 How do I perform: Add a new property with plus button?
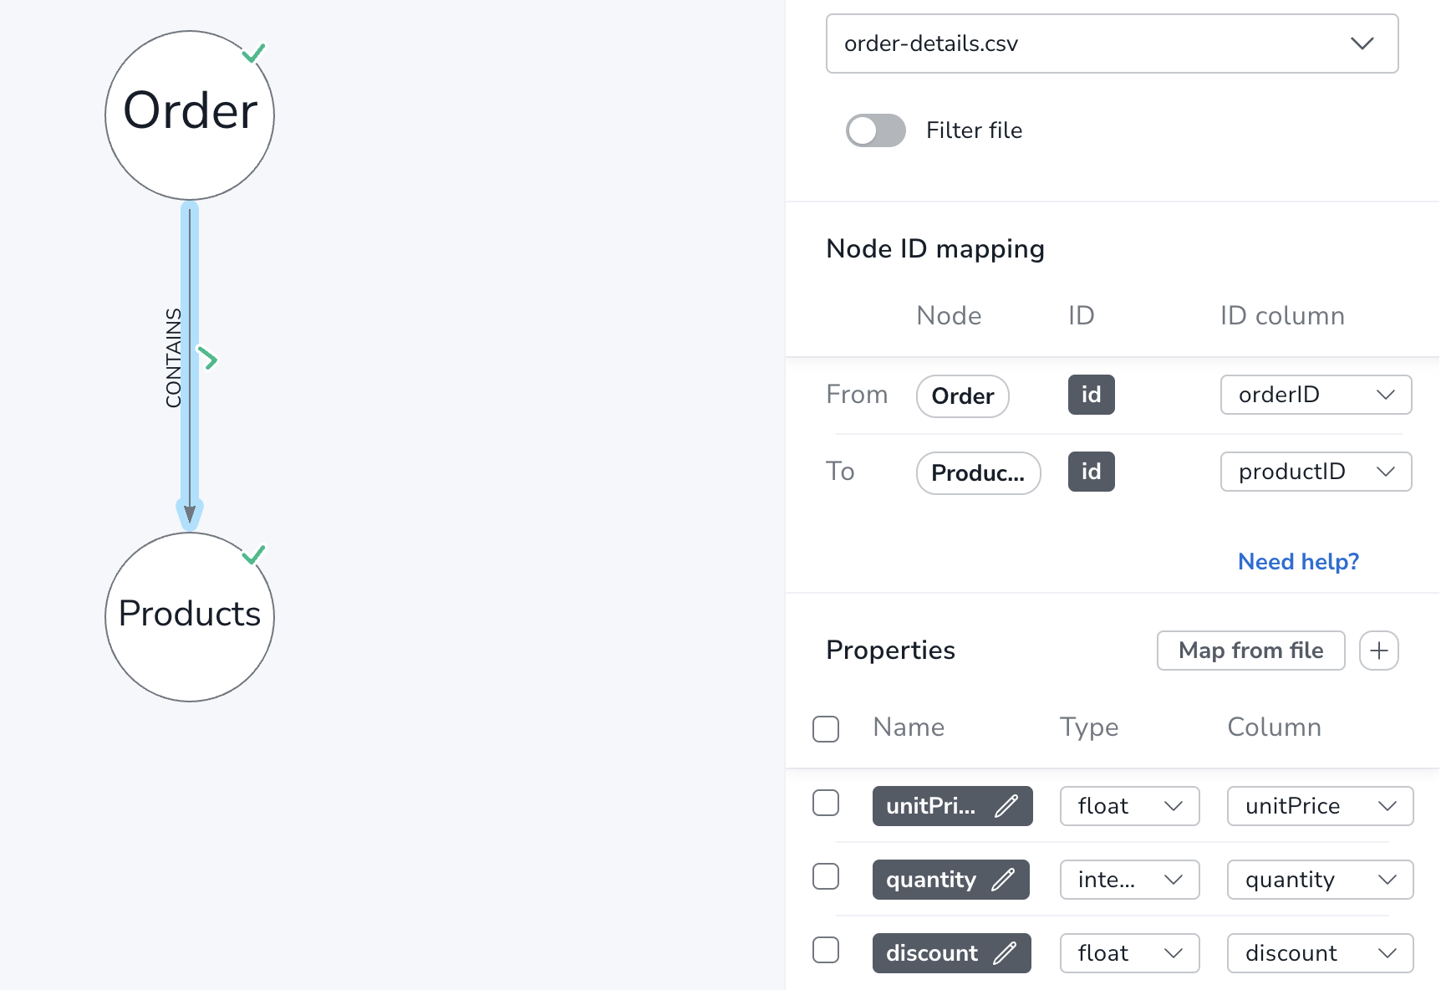click(1379, 651)
